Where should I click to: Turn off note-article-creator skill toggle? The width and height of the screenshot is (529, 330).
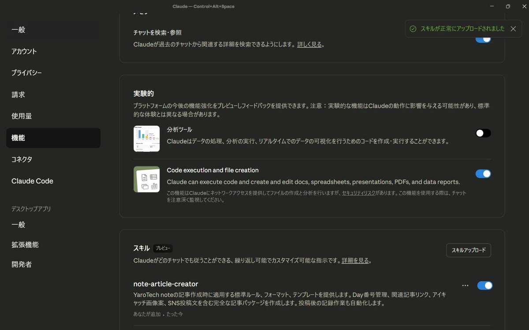point(485,285)
